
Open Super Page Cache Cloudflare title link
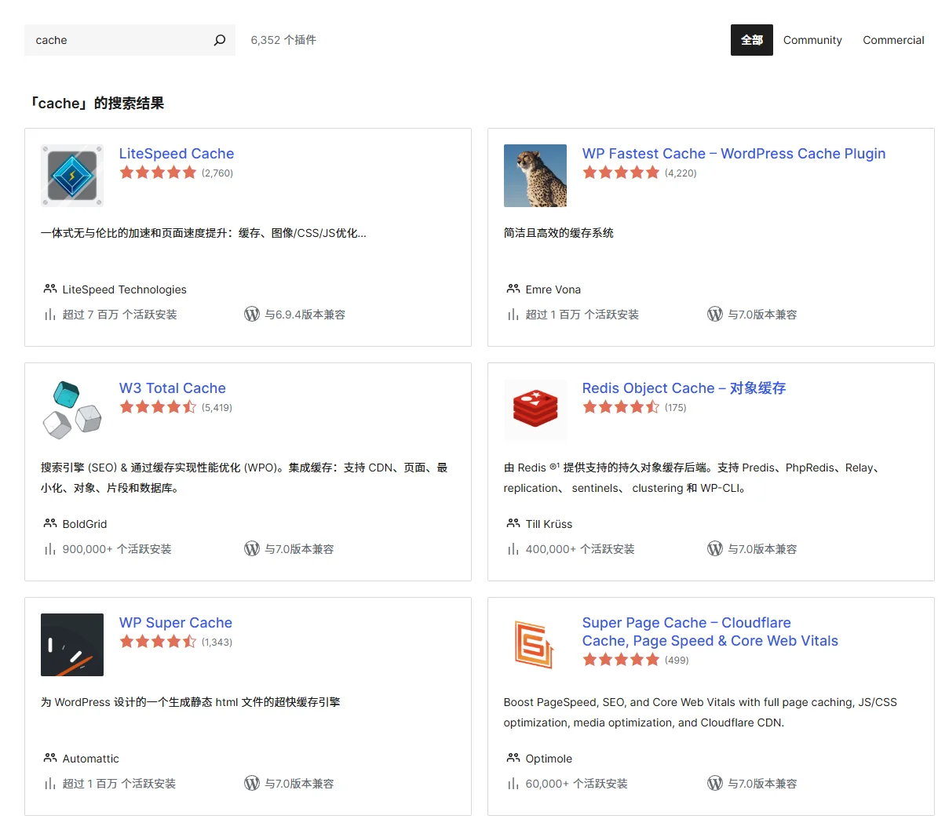710,632
